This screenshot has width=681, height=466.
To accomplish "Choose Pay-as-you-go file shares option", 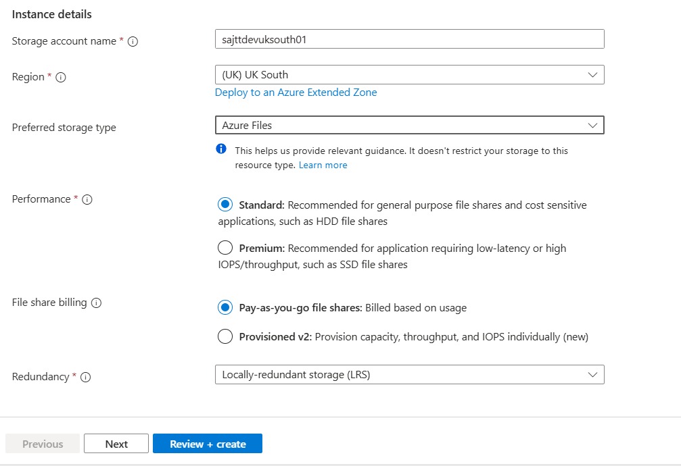I will tap(225, 308).
